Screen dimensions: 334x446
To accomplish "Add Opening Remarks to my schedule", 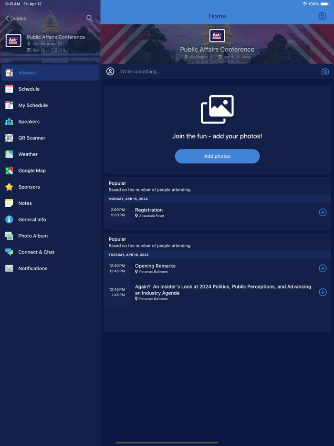I will point(323,268).
